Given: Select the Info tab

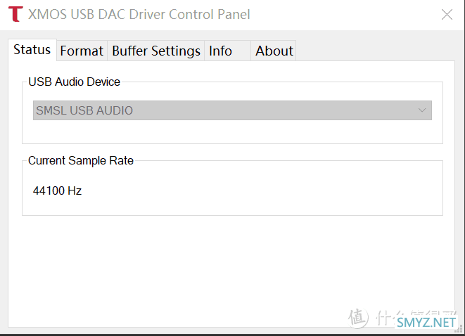Looking at the screenshot, I should point(221,51).
